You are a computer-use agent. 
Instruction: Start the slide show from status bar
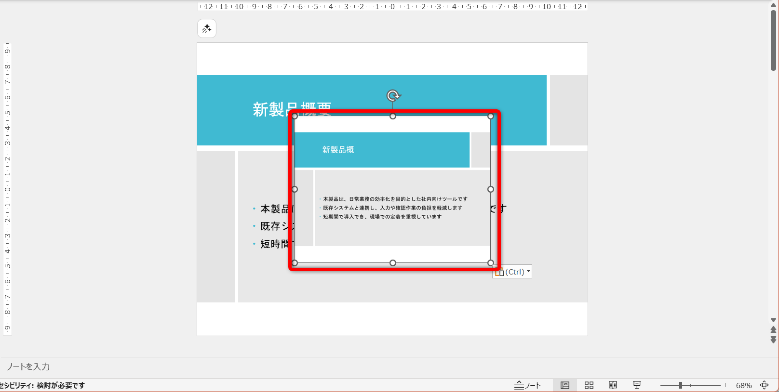coord(637,385)
